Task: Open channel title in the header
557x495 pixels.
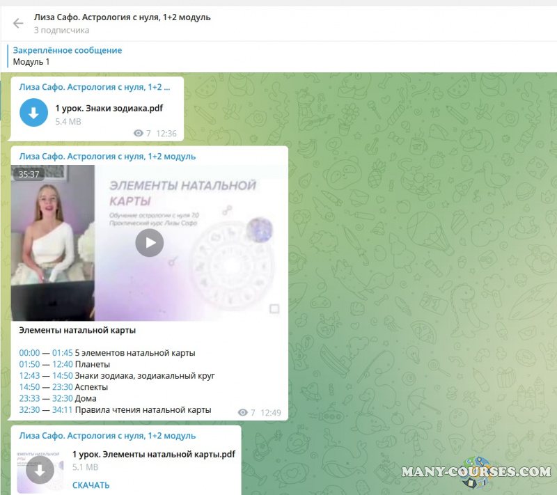Action: pos(122,17)
